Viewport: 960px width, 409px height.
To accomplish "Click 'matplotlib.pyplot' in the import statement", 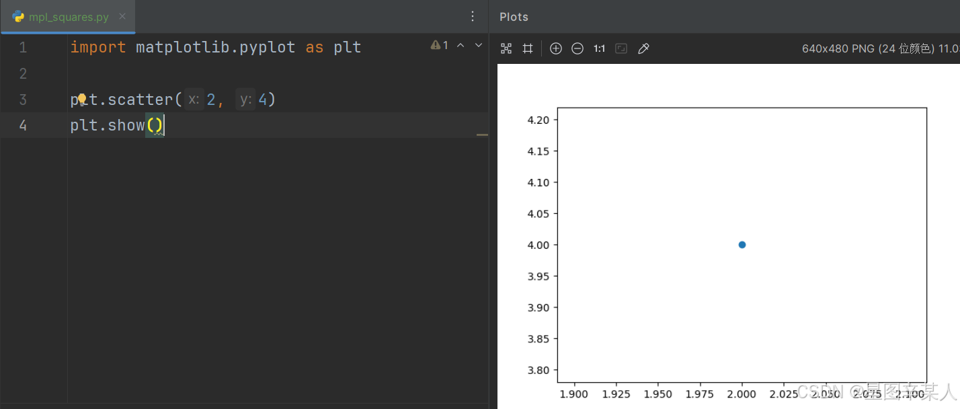I will coord(215,48).
